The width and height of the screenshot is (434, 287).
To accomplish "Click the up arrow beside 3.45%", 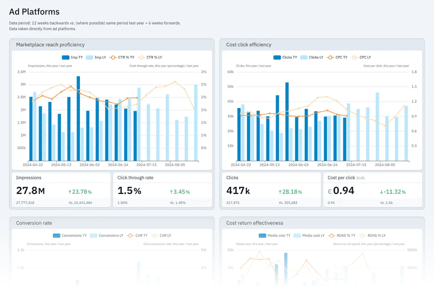I will coord(171,192).
